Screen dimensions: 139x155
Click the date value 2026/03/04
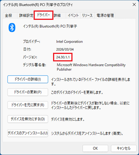65,49
